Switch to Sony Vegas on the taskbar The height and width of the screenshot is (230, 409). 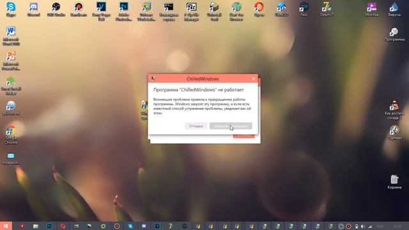[x=157, y=226]
